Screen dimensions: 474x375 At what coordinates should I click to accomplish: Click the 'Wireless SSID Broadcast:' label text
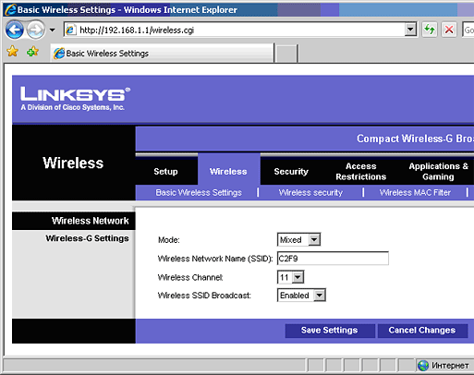click(x=204, y=296)
